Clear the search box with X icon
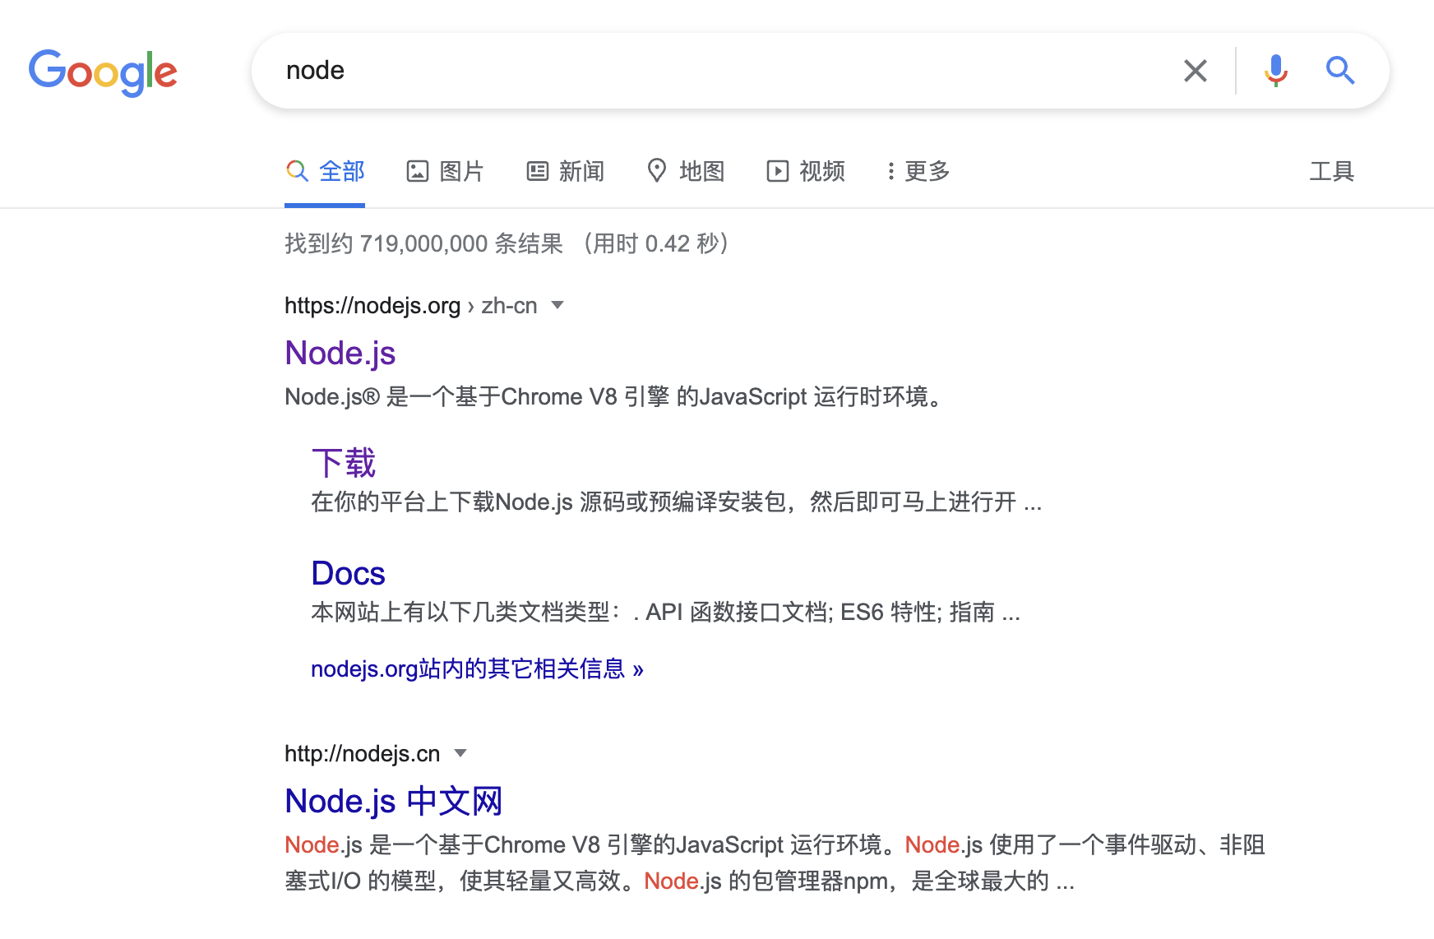 tap(1196, 71)
